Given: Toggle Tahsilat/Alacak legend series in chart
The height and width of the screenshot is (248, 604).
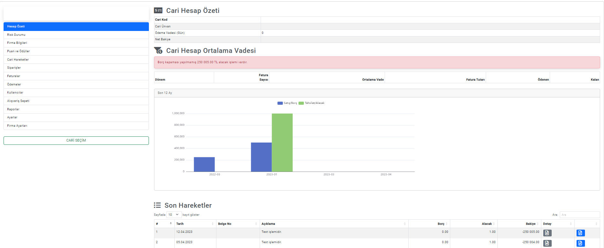Looking at the screenshot, I should pos(312,103).
